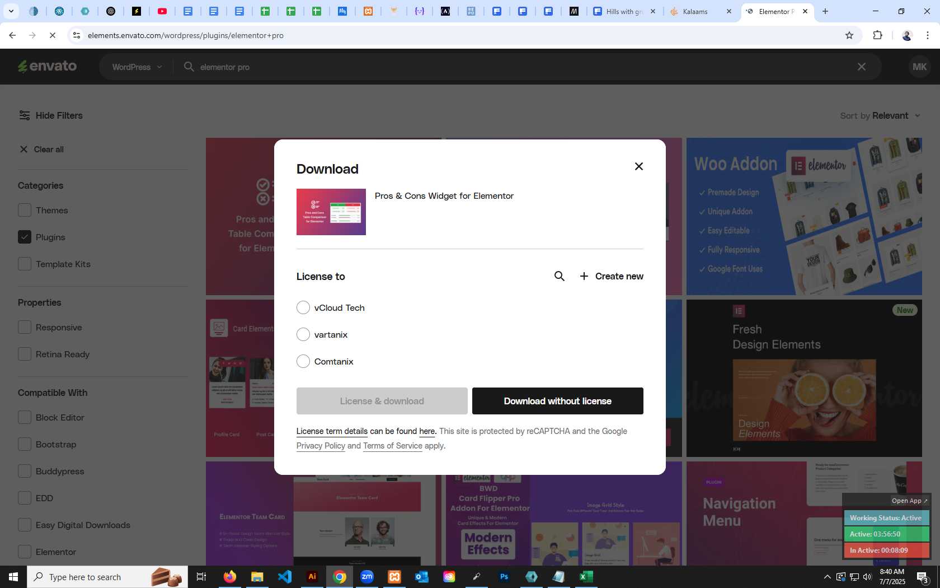Open a new browser tab

click(825, 11)
